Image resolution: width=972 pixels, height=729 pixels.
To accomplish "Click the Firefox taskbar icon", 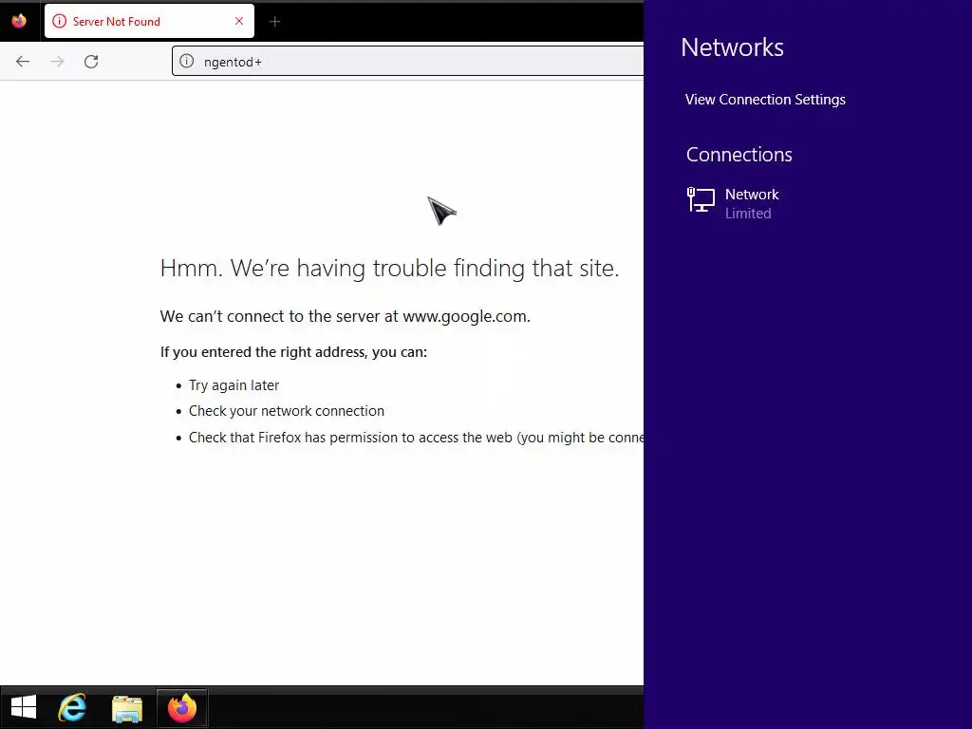I will pos(181,707).
